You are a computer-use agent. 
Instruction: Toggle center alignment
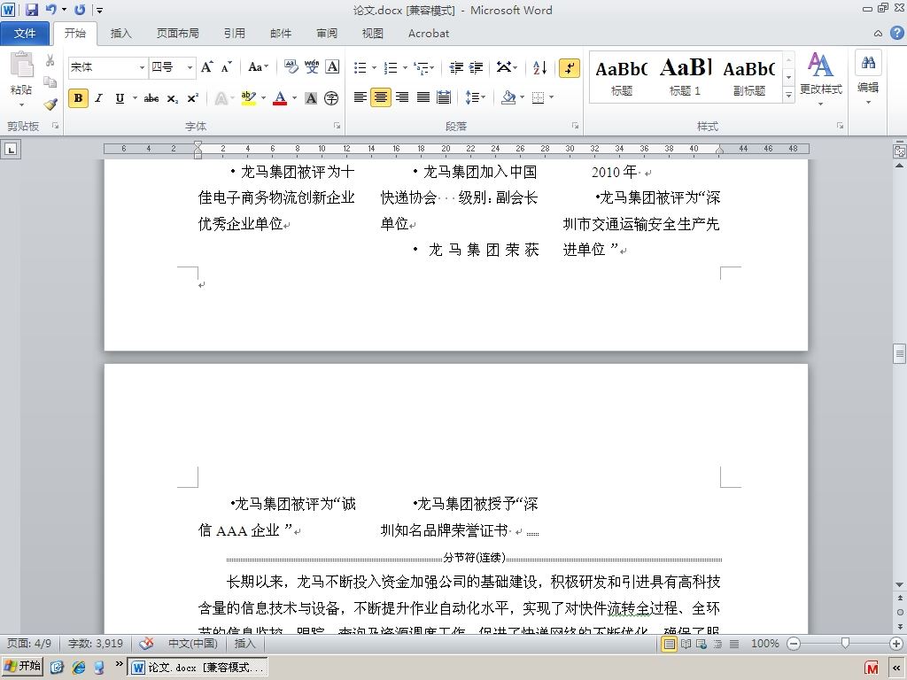(x=381, y=97)
